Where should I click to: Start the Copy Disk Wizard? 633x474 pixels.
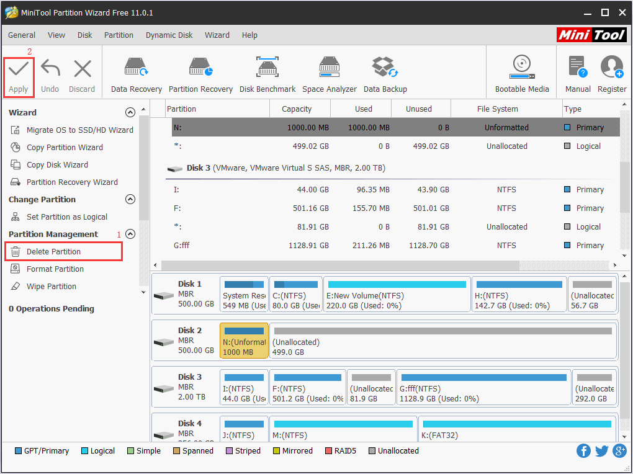(49, 165)
